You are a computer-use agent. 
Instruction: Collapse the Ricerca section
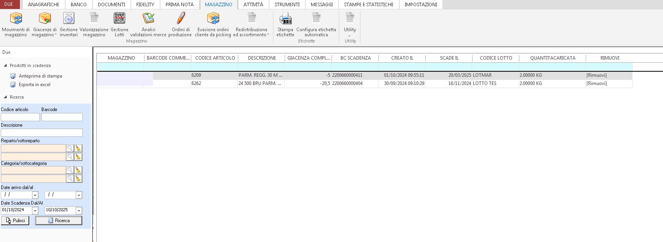(x=5, y=97)
